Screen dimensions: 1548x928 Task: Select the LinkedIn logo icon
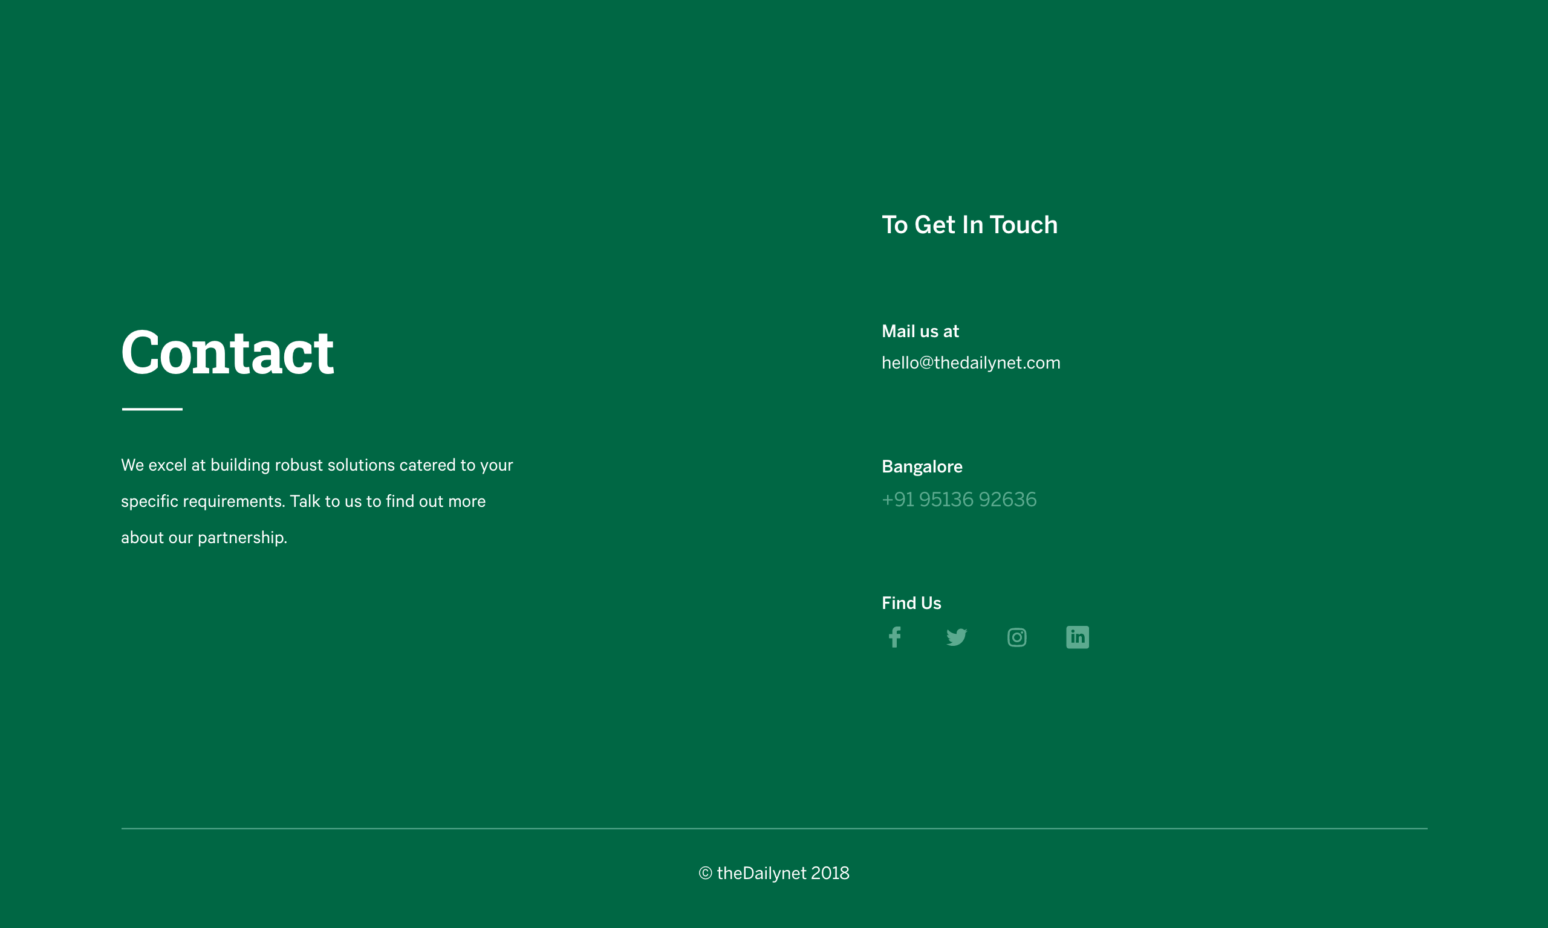pos(1078,637)
